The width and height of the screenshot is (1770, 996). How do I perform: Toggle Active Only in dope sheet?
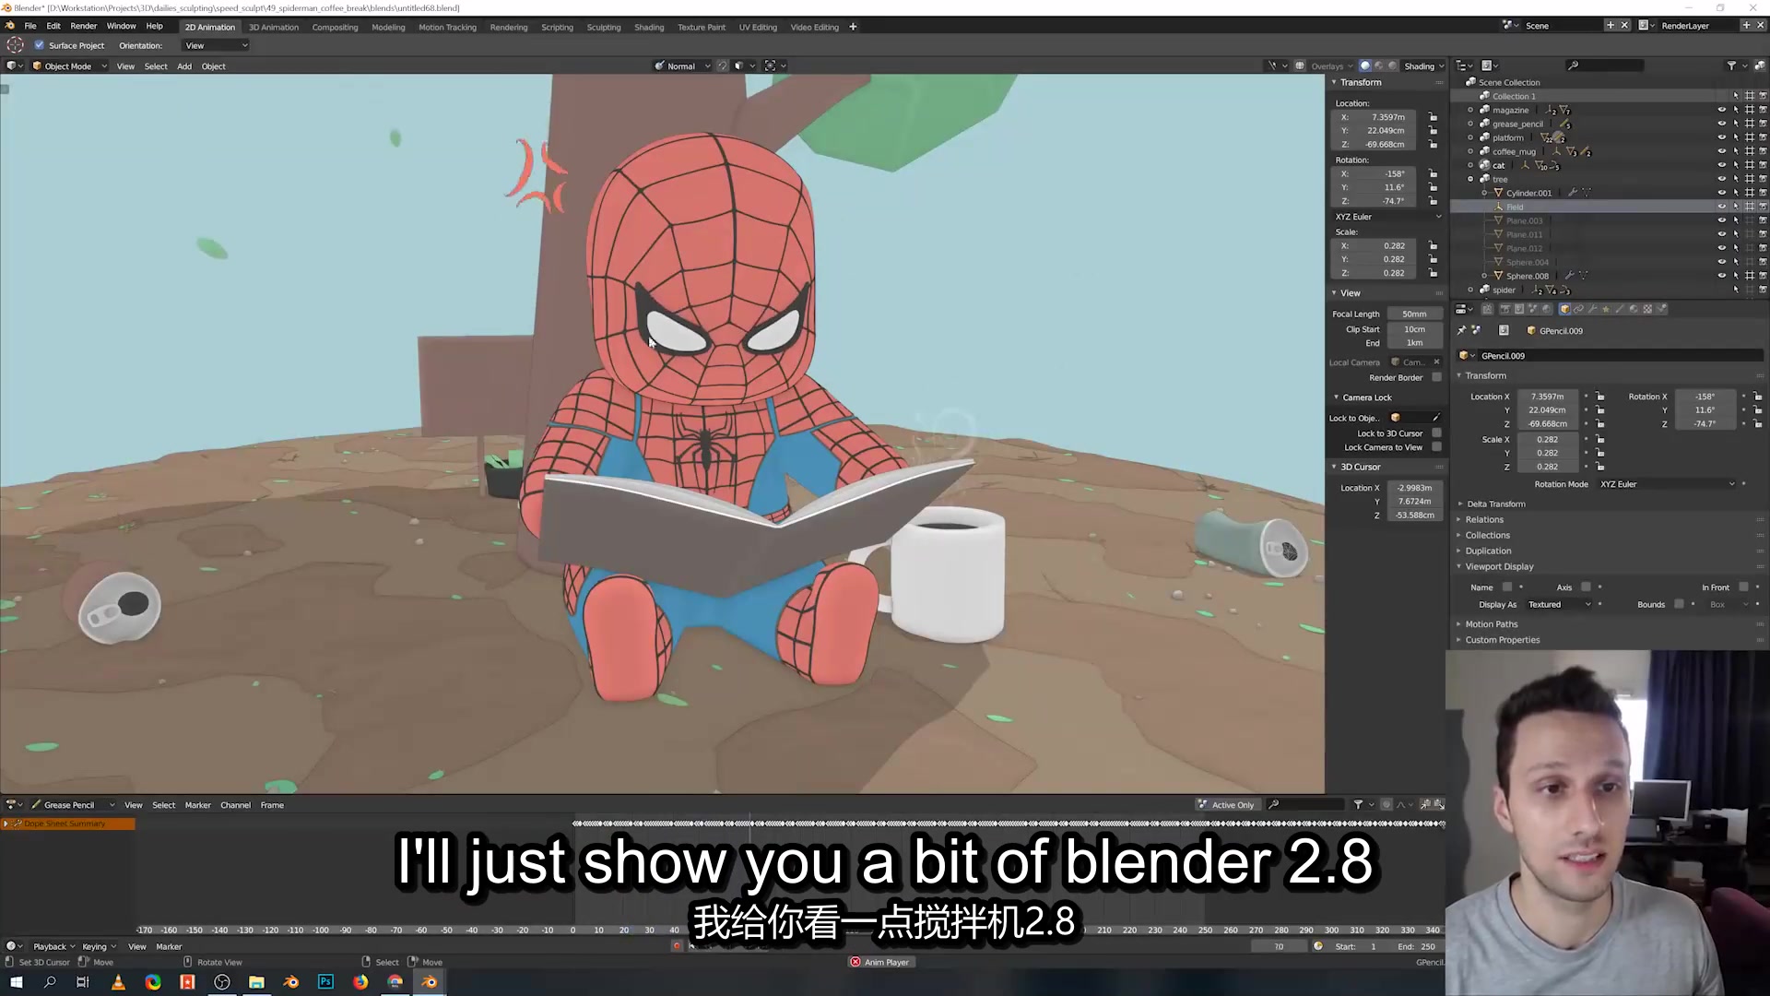click(1226, 805)
